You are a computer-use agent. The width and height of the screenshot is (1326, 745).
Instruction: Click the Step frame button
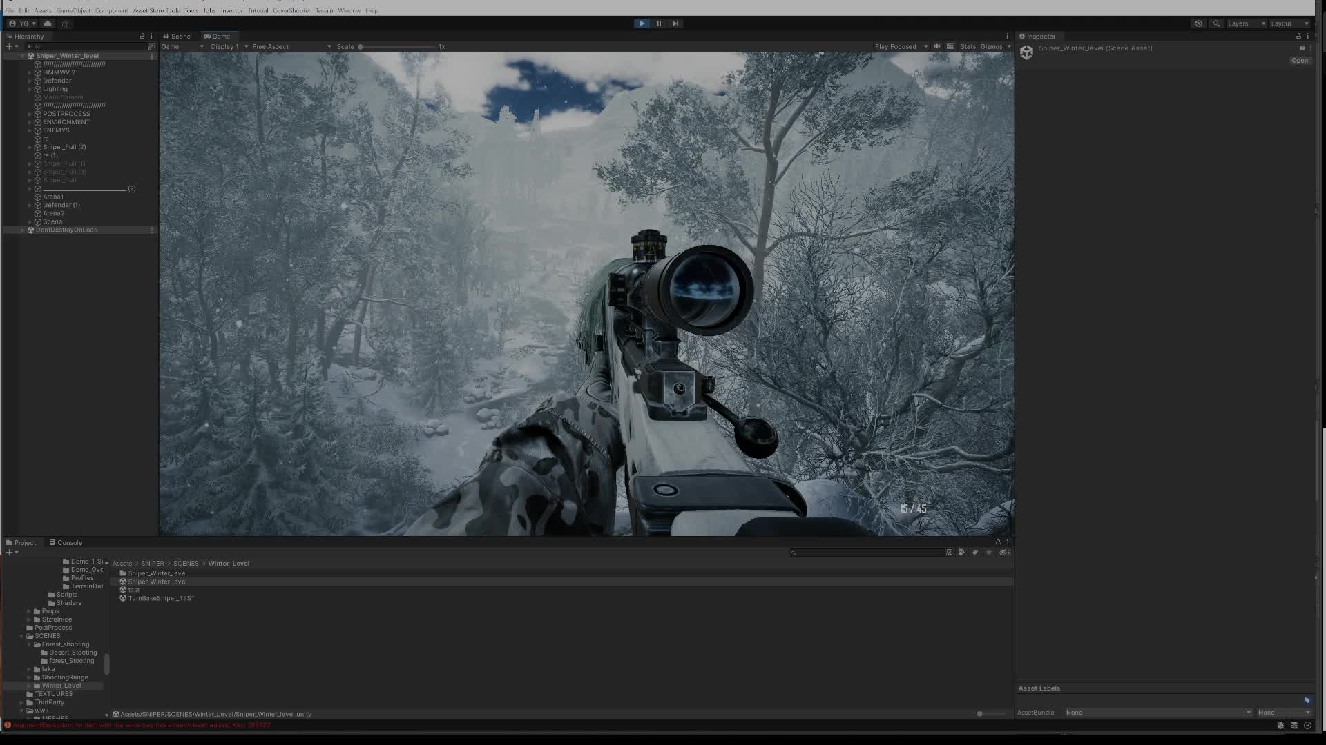pos(675,23)
